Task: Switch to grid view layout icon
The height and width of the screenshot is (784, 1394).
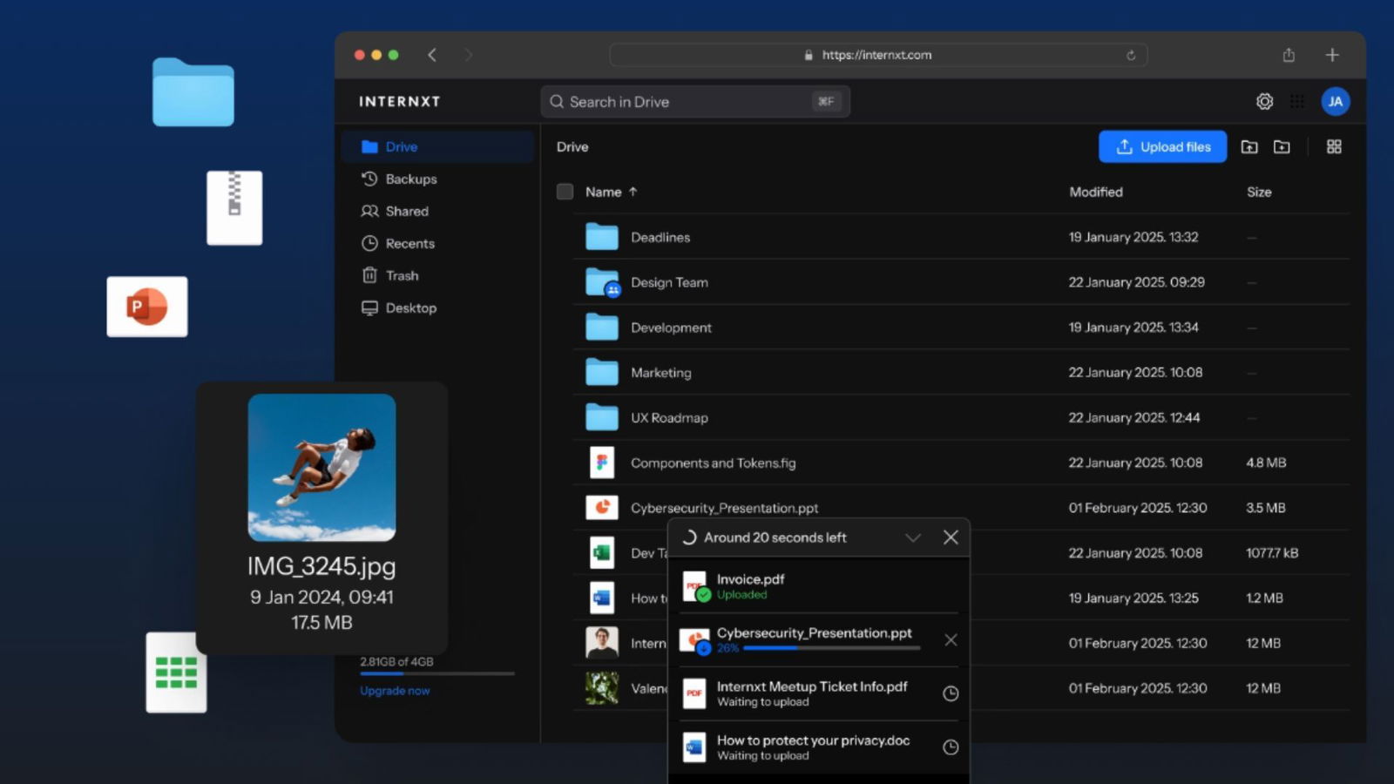Action: [1334, 147]
